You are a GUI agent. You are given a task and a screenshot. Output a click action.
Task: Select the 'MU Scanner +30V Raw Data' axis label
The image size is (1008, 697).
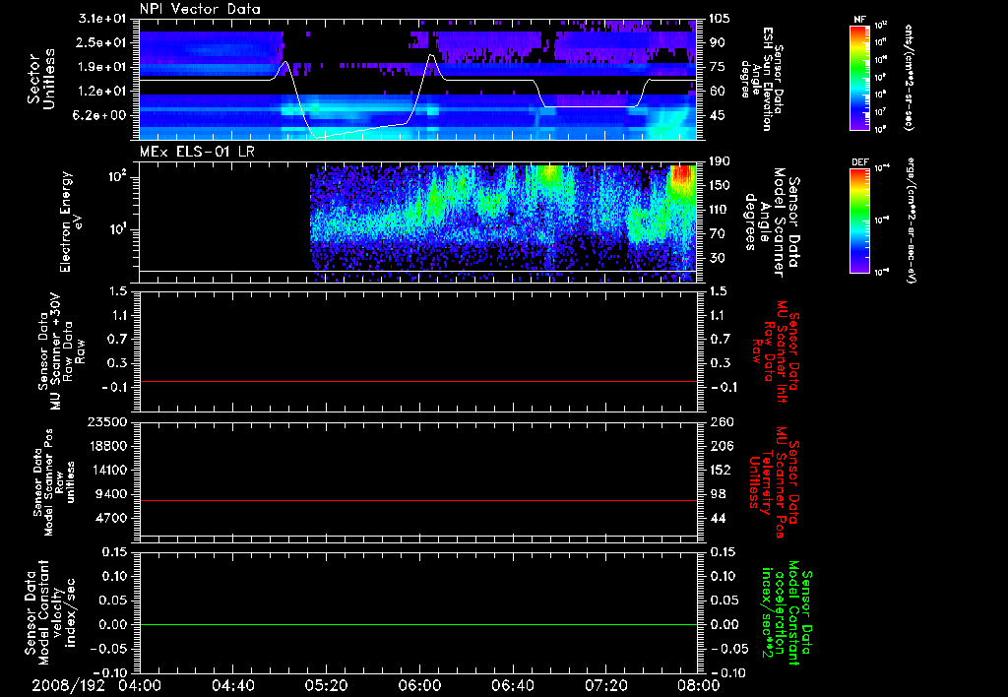coord(62,351)
